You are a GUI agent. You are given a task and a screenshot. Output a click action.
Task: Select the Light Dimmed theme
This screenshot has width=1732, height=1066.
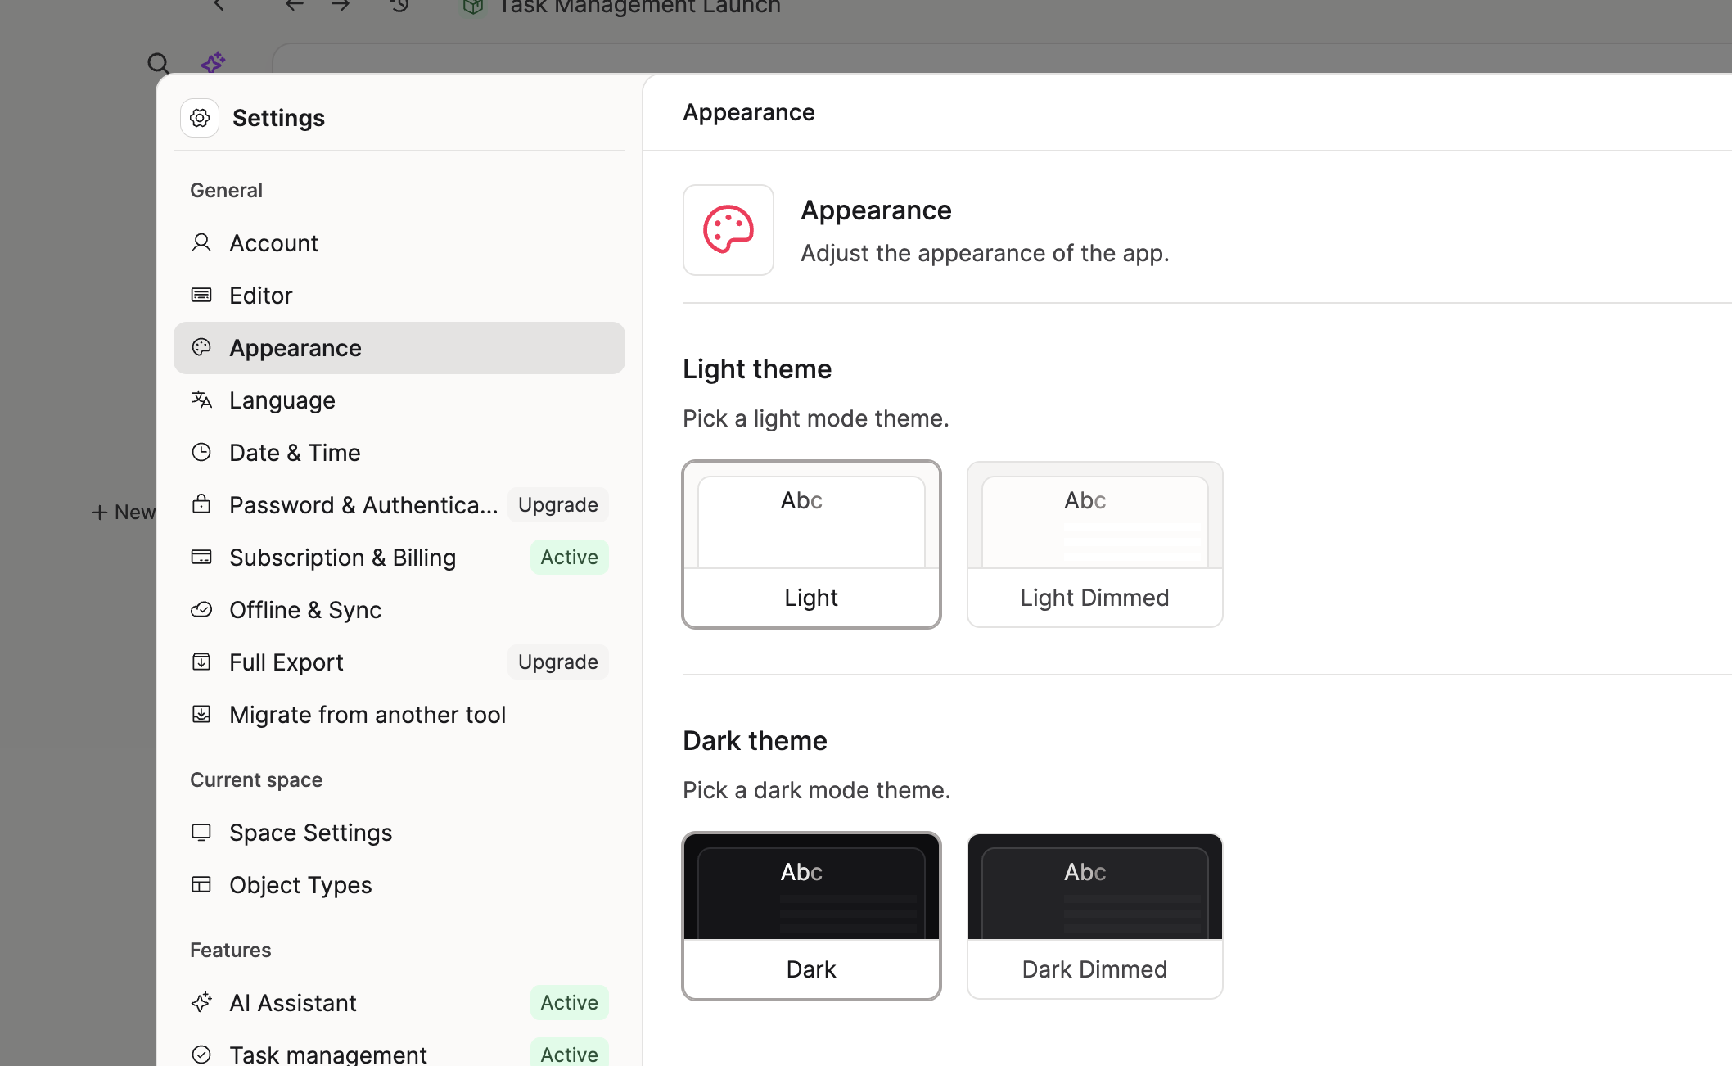click(1094, 544)
